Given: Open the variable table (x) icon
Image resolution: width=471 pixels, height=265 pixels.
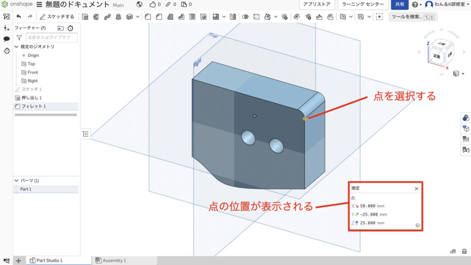Looking at the screenshot, I should (x=465, y=150).
